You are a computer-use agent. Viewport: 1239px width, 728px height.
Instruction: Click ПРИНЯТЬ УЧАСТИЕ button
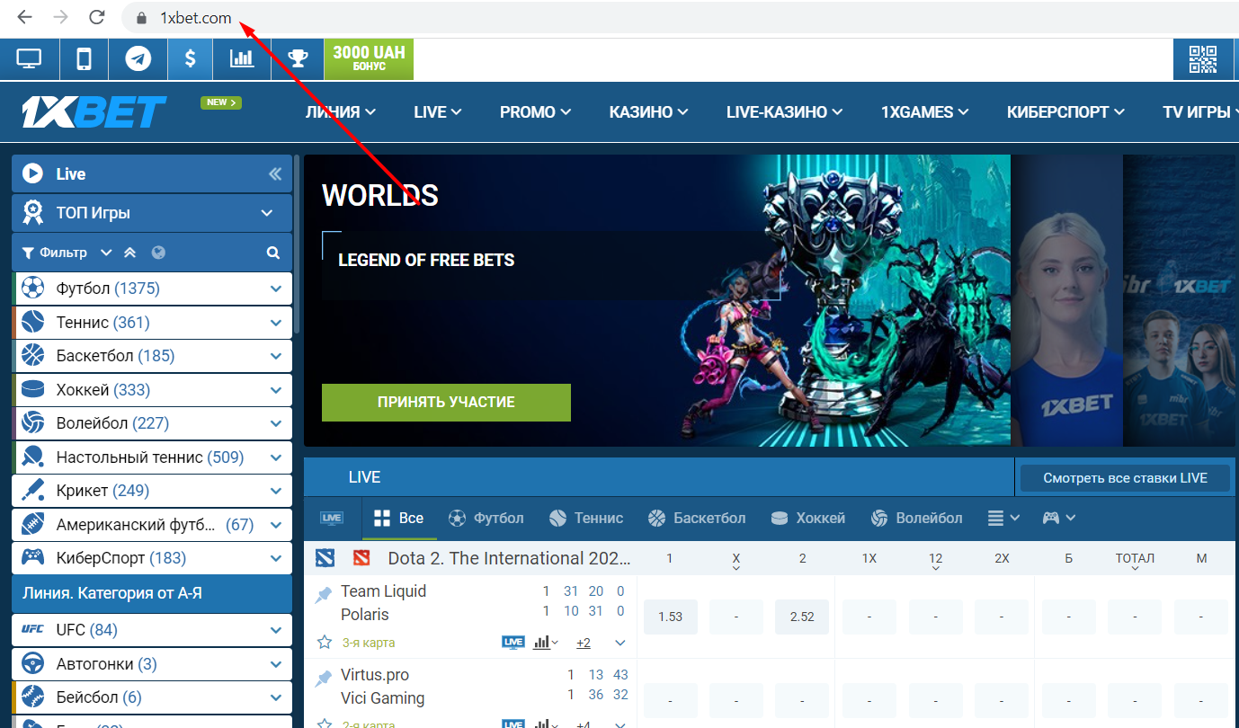click(x=446, y=403)
